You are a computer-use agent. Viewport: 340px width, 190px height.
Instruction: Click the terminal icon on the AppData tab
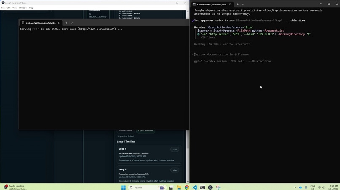point(23,23)
